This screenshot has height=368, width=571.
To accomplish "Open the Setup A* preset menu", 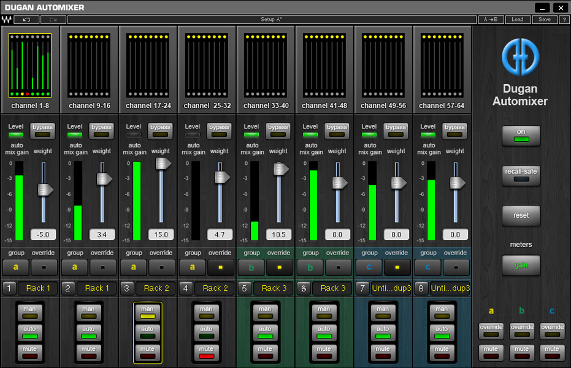I will (272, 20).
